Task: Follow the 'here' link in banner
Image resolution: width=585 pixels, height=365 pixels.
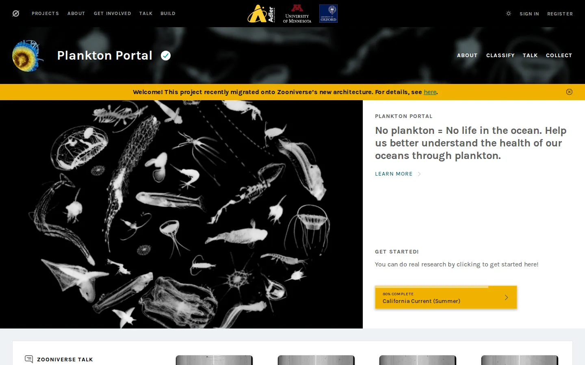Action: [430, 92]
